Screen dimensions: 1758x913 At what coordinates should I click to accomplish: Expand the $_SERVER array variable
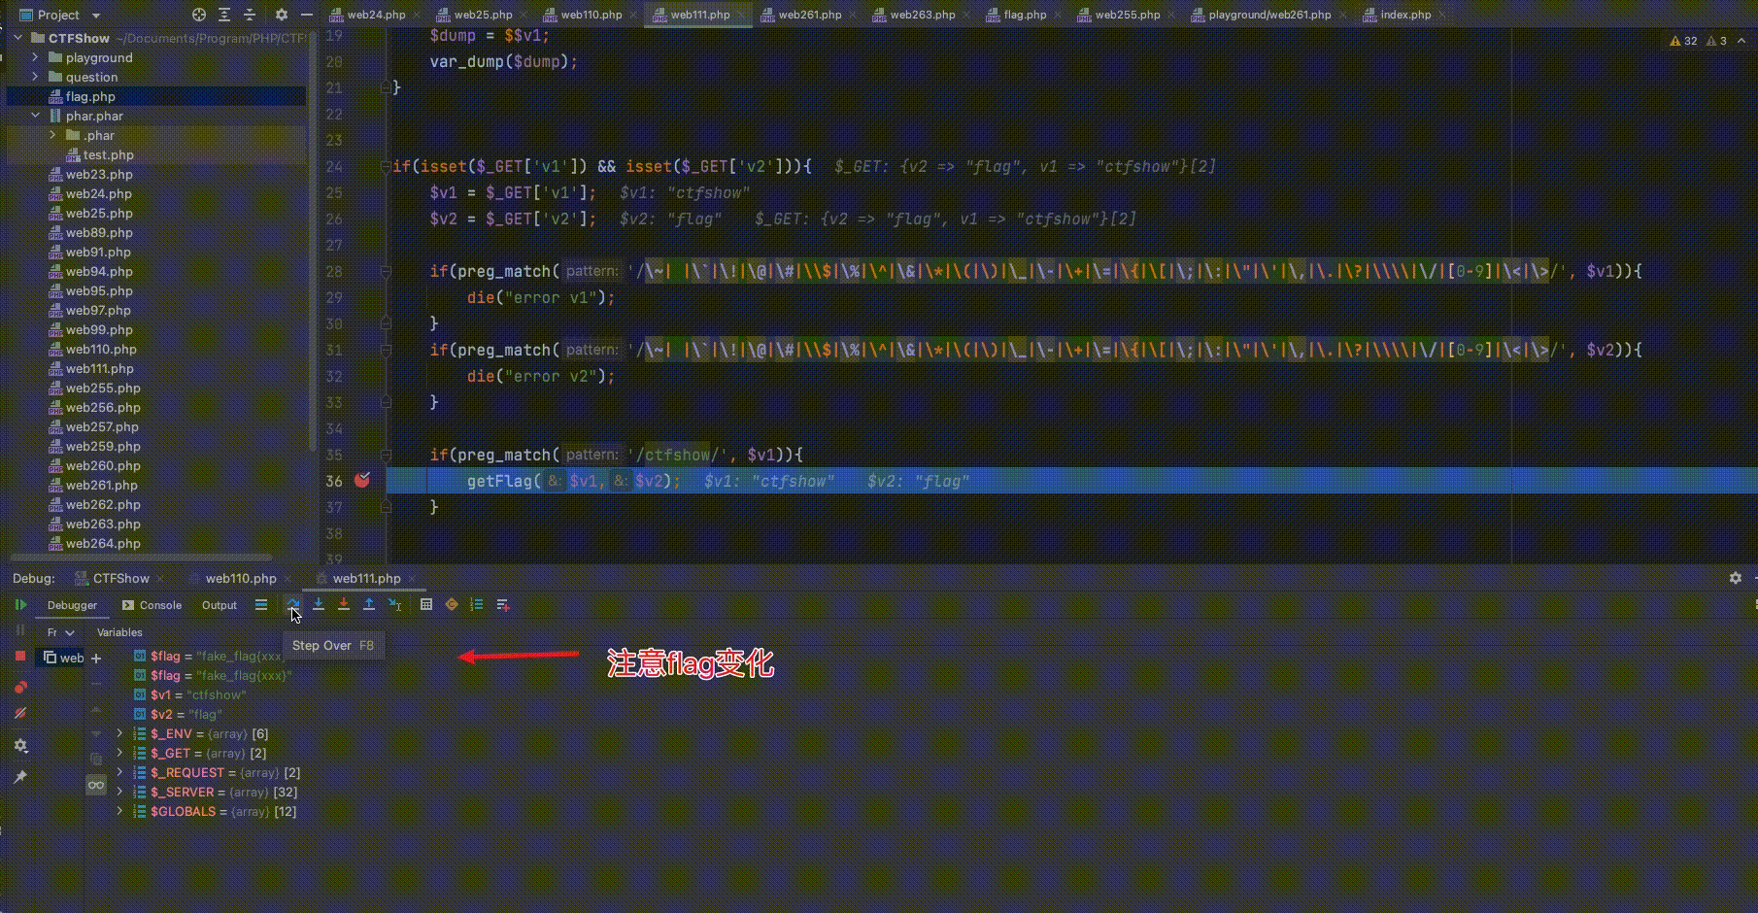pos(119,792)
